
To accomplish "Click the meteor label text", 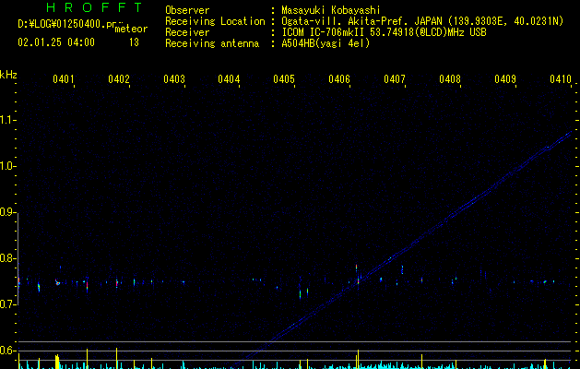I will tap(131, 29).
